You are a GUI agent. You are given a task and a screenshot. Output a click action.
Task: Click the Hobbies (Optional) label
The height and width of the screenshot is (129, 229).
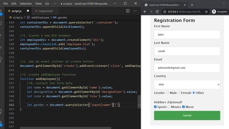tap(168, 102)
